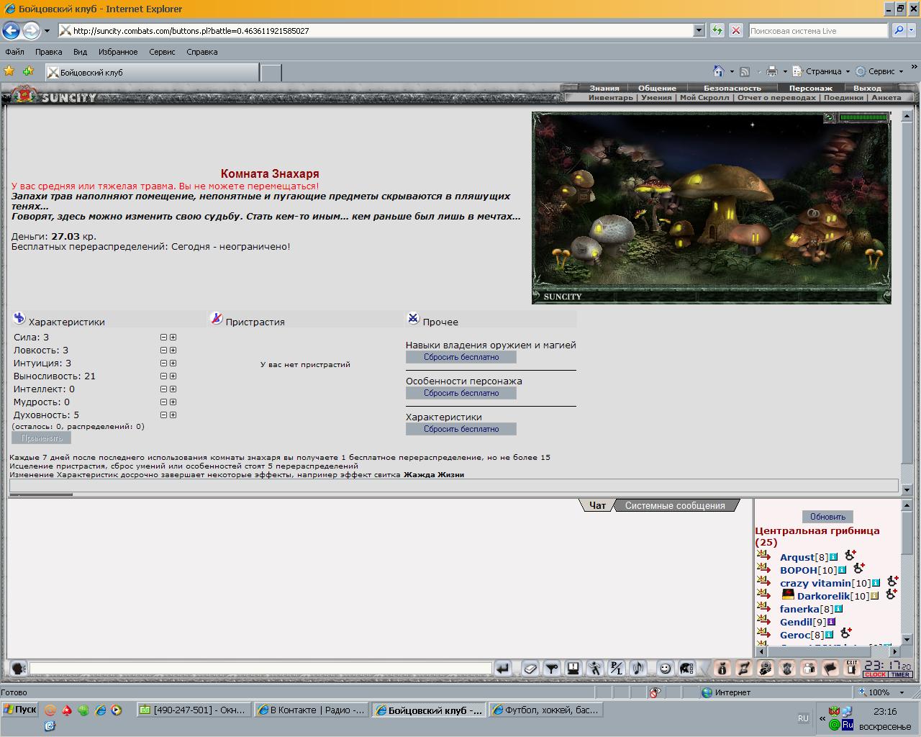The width and height of the screenshot is (921, 737).
Task: Click the IE stop loading button
Action: point(736,30)
